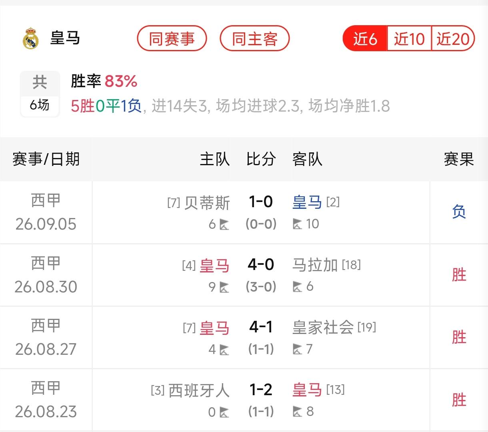Image resolution: width=488 pixels, height=432 pixels.
Task: Switch to 近10 matches range
Action: 409,39
